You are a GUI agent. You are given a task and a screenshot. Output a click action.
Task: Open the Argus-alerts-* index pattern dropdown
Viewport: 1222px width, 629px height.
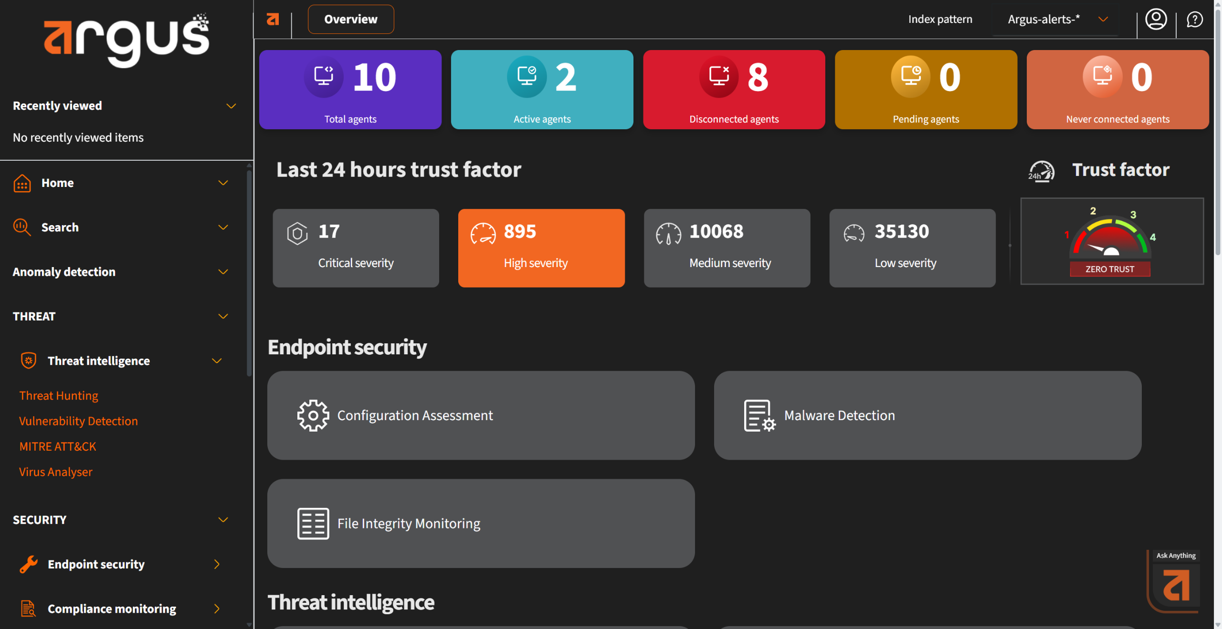(1056, 20)
